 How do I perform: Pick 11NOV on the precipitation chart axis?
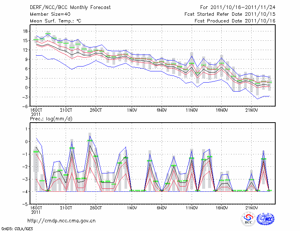pos(192,208)
